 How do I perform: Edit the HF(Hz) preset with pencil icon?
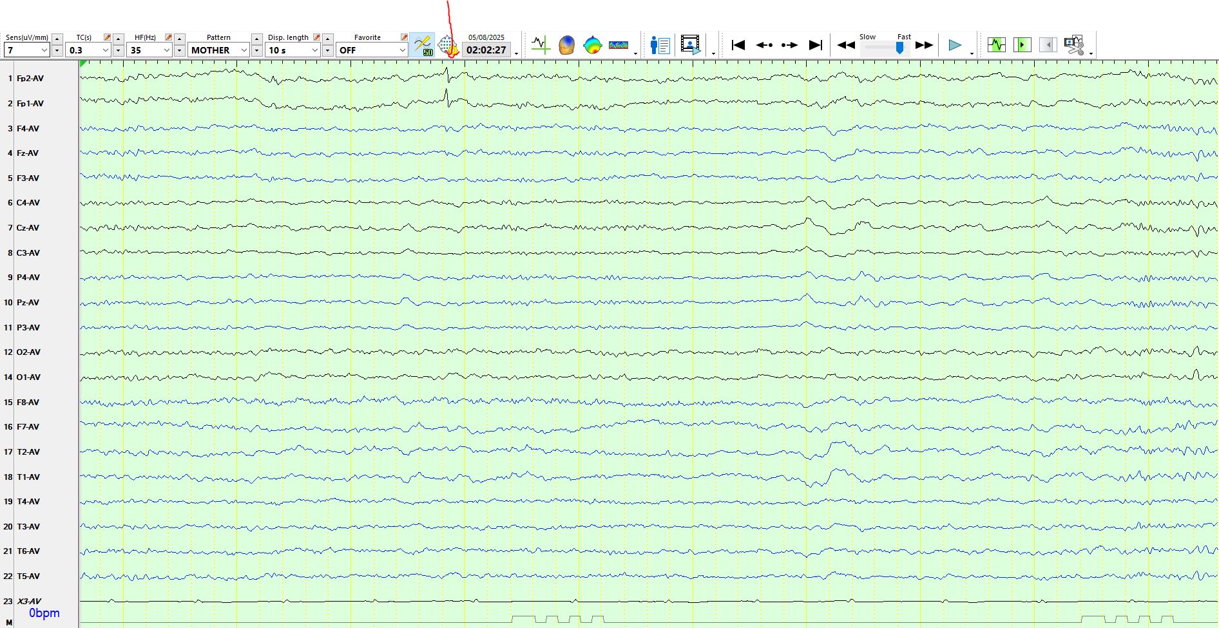tap(169, 37)
